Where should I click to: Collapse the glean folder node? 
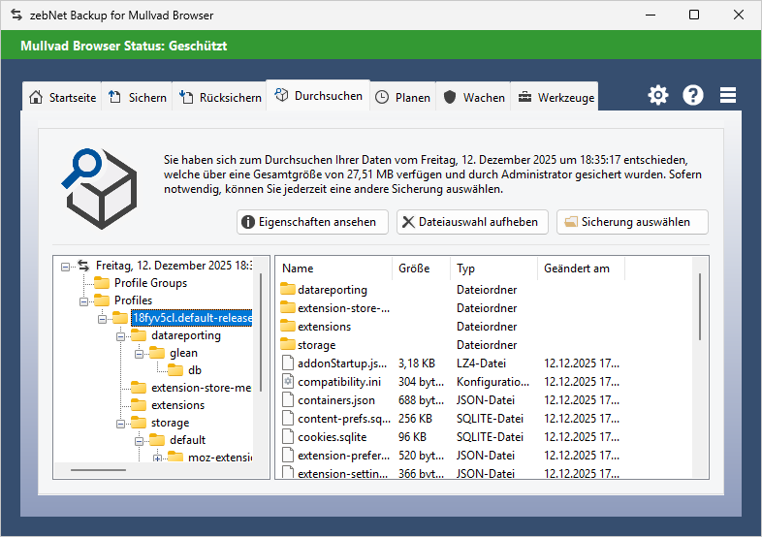click(x=140, y=353)
